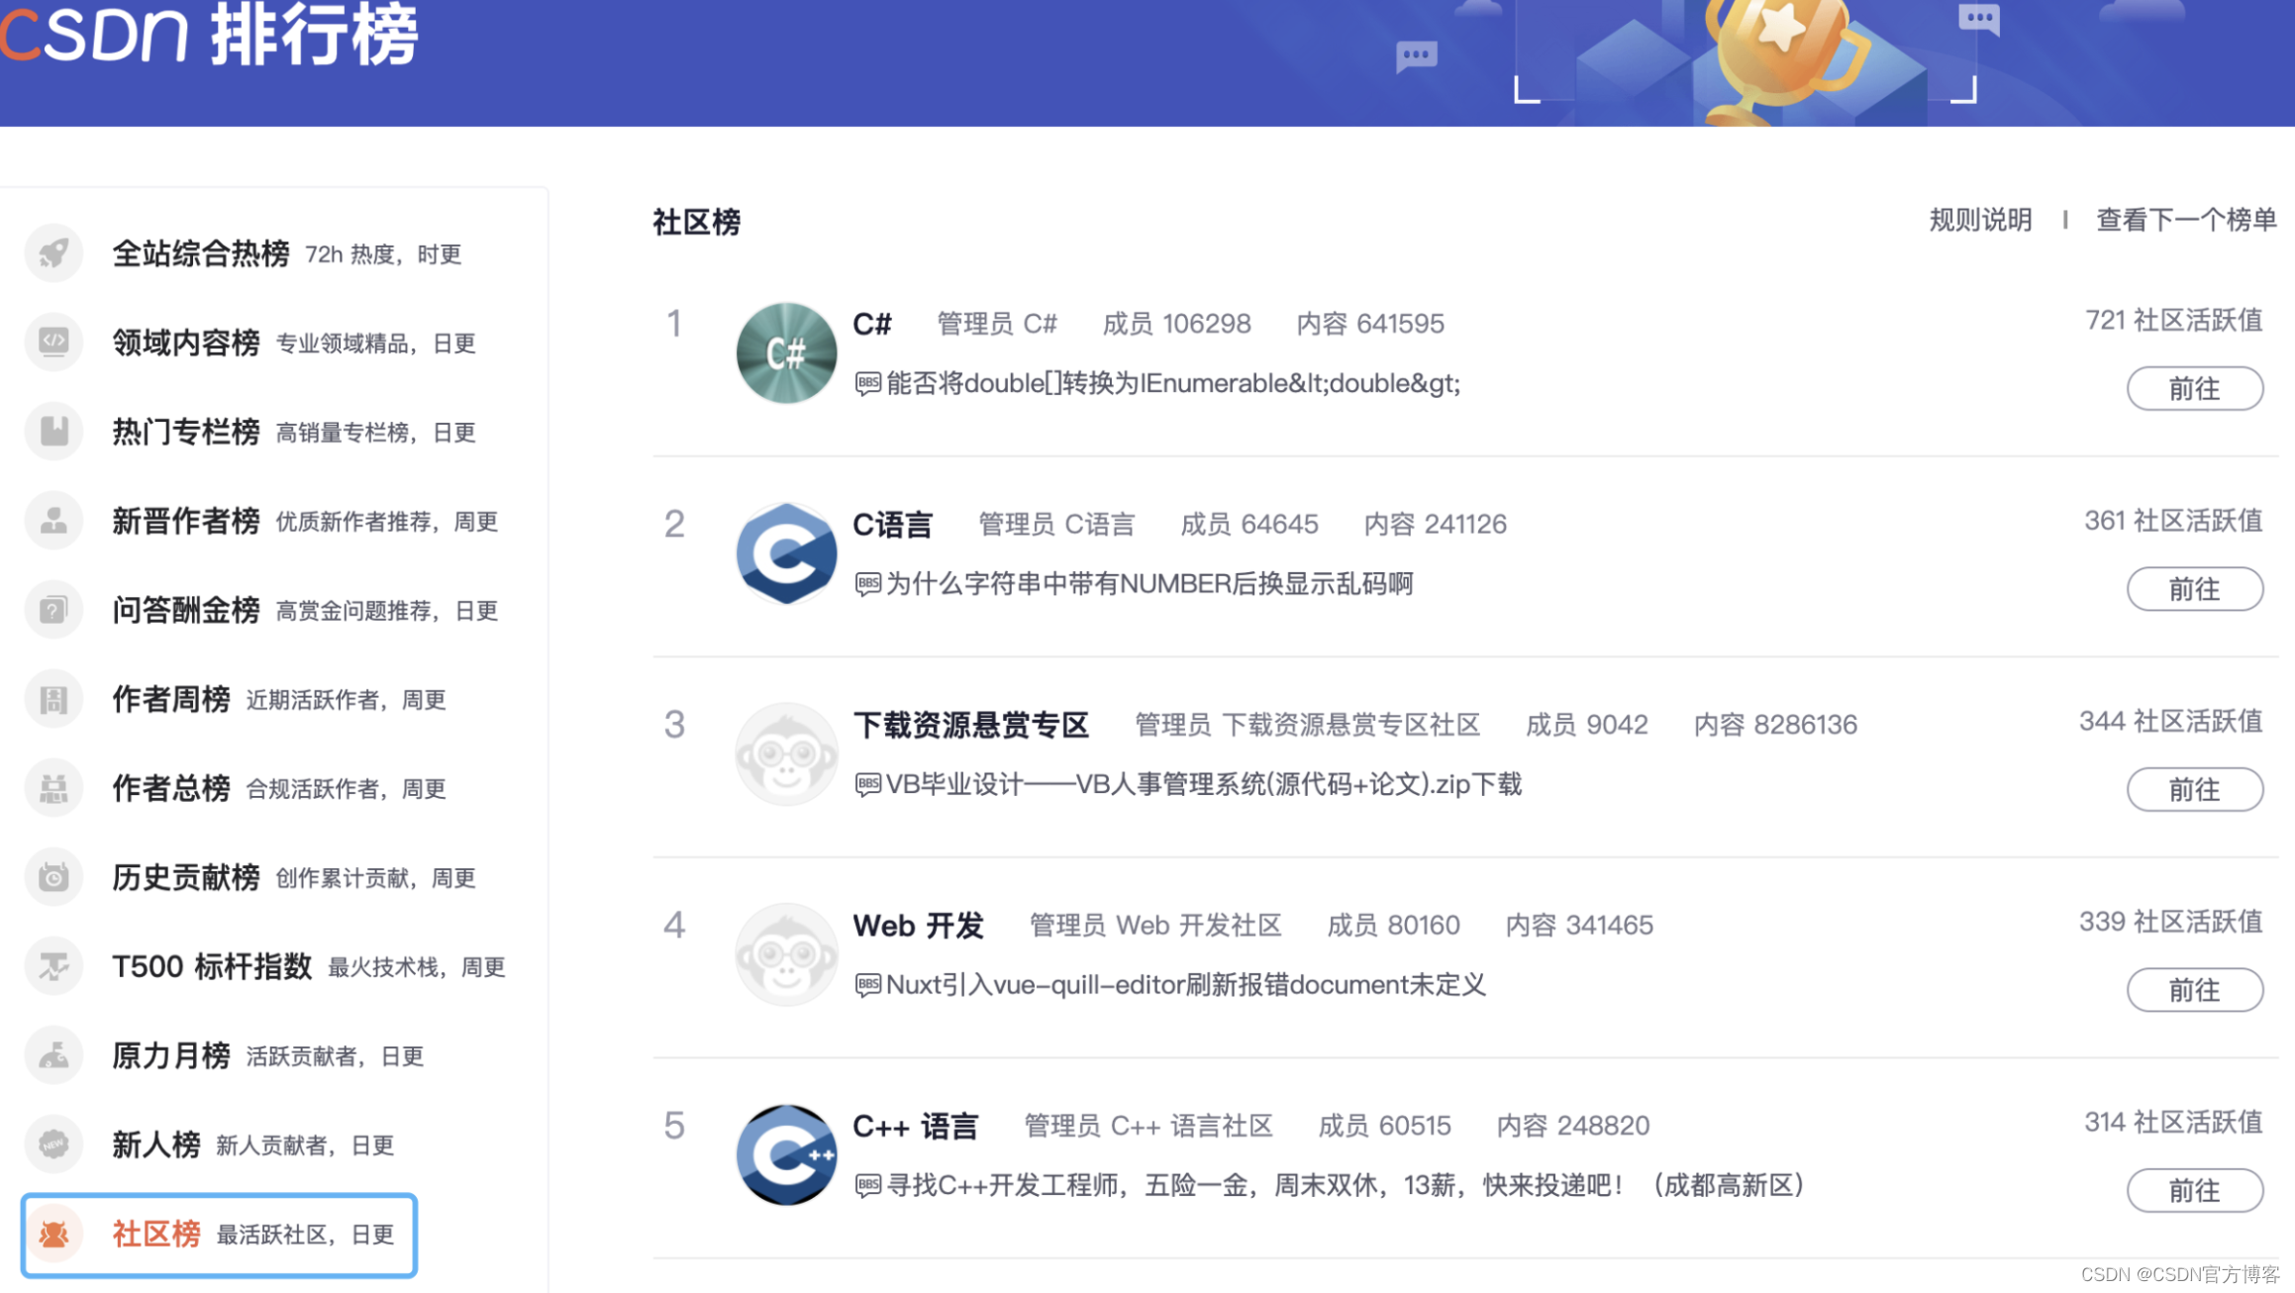This screenshot has height=1293, width=2295.
Task: Go to 查看下一个榜单
Action: coord(2186,220)
